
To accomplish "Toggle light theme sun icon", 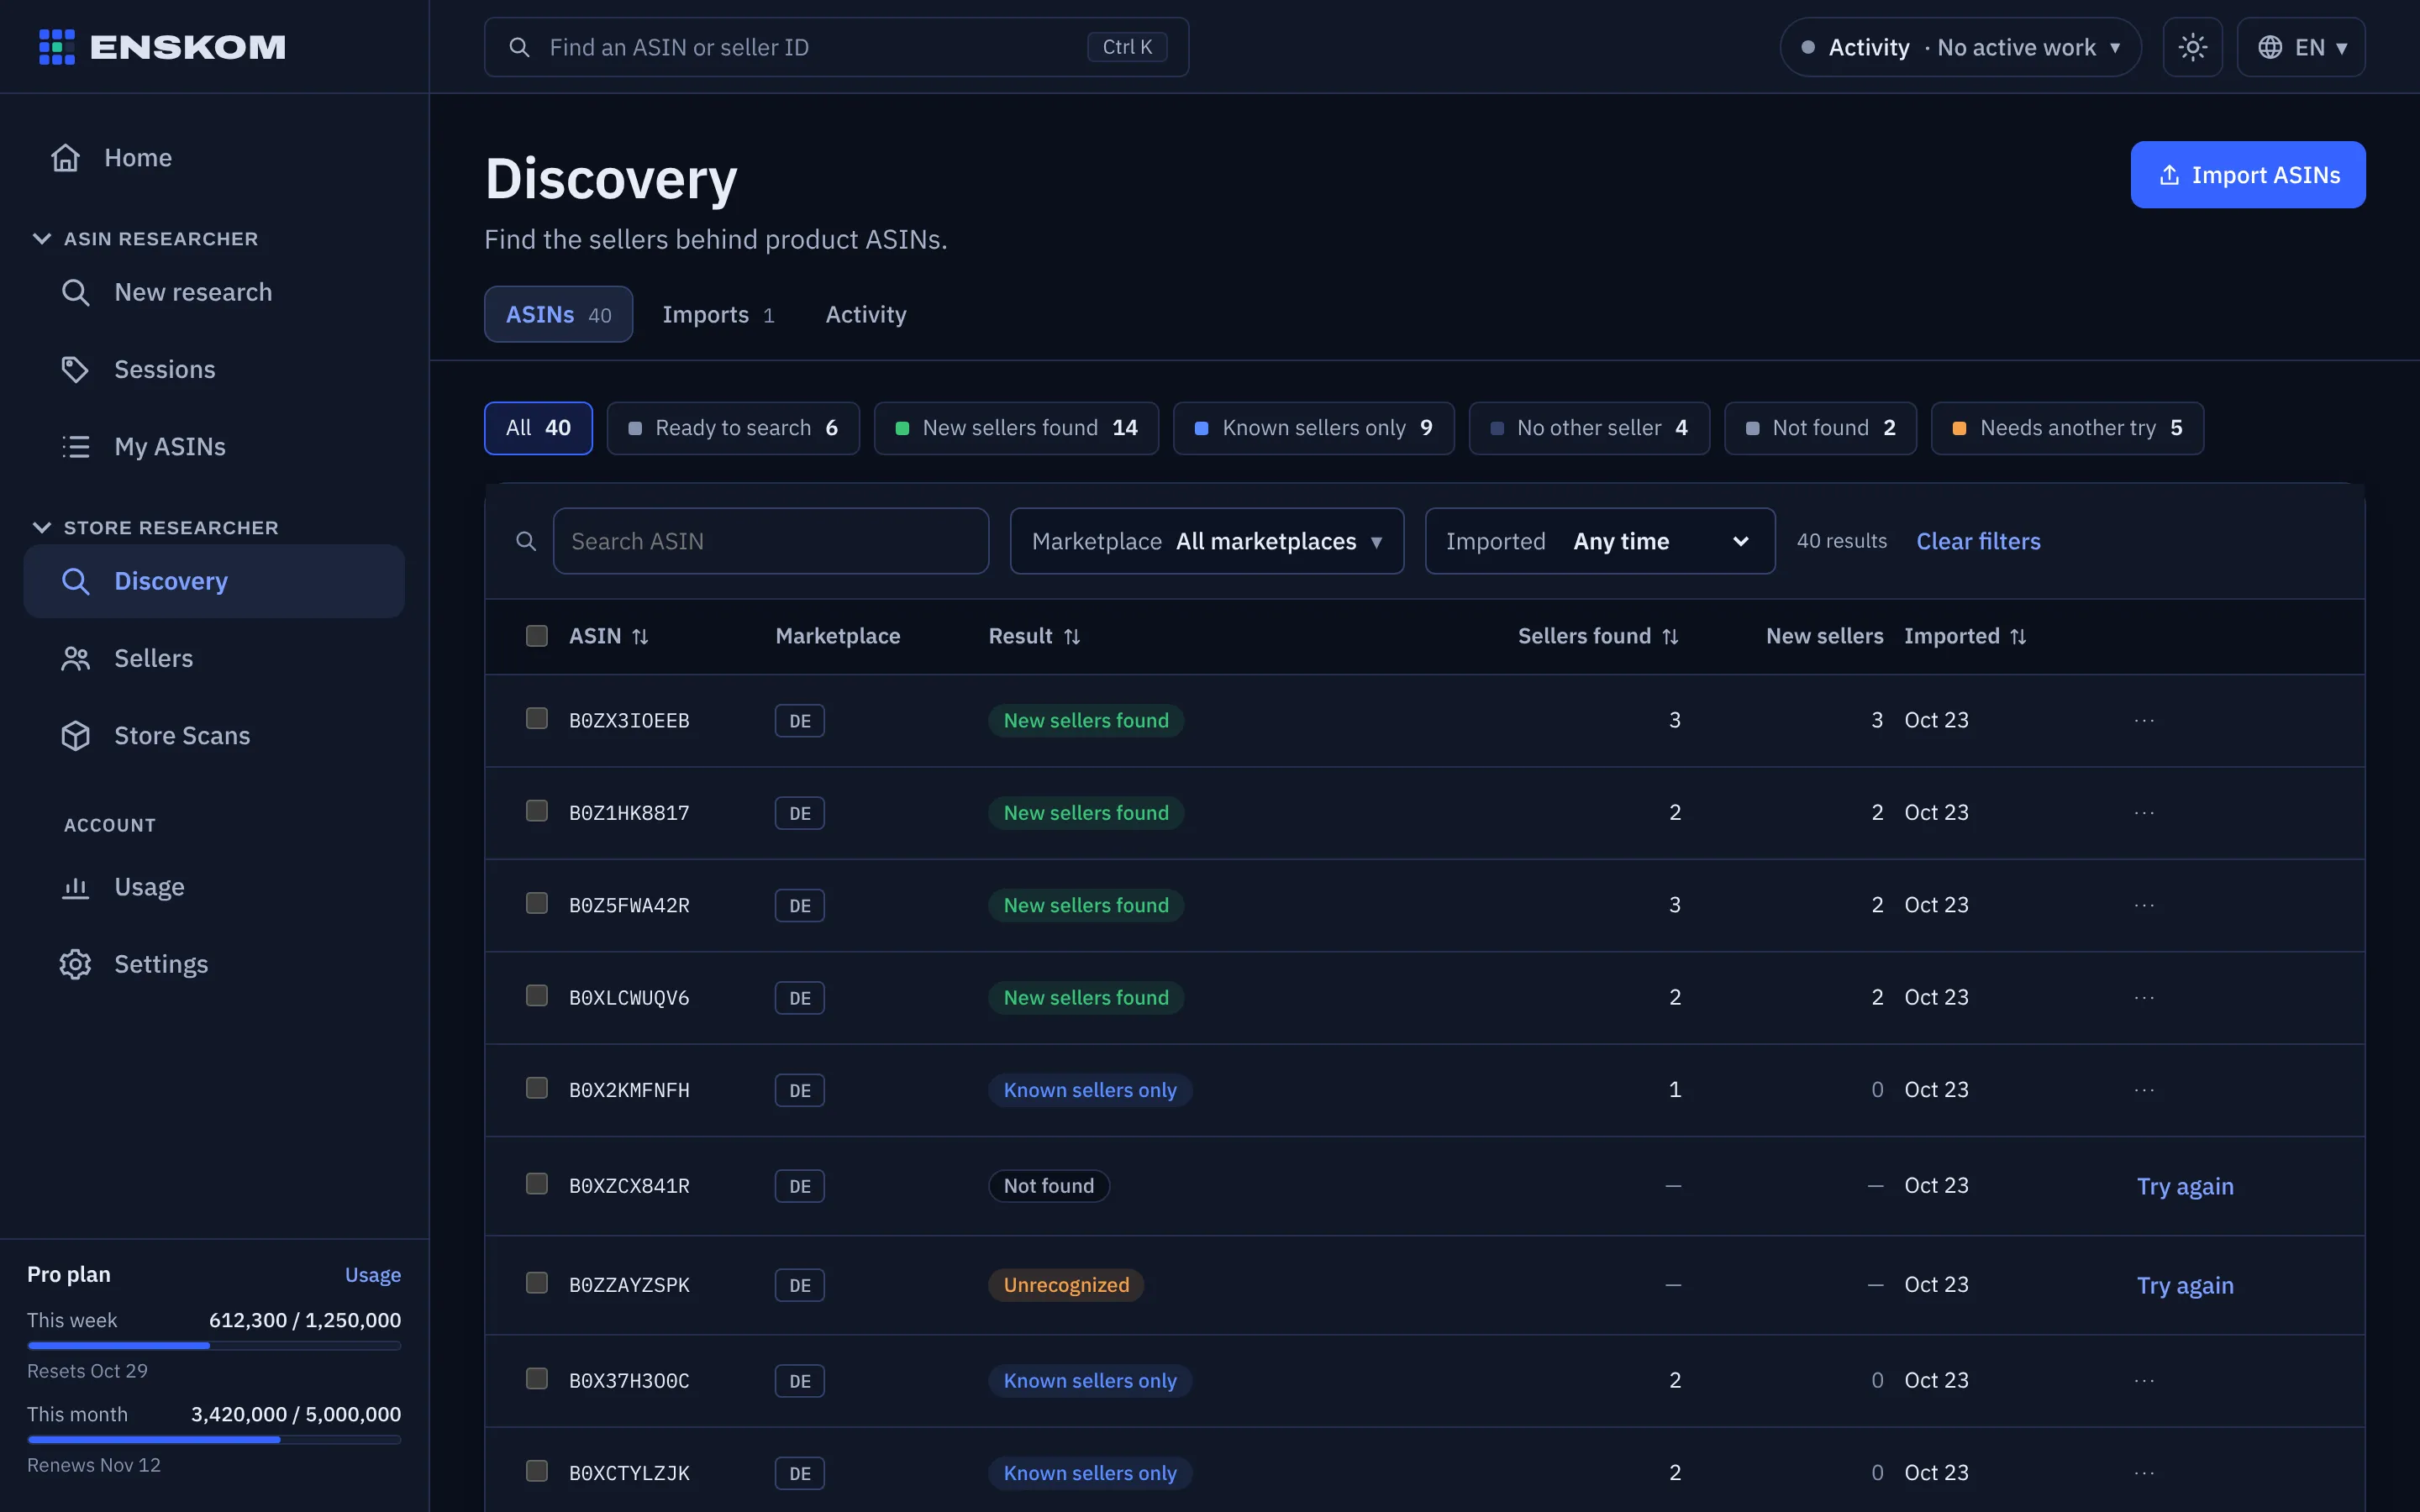I will (2192, 47).
